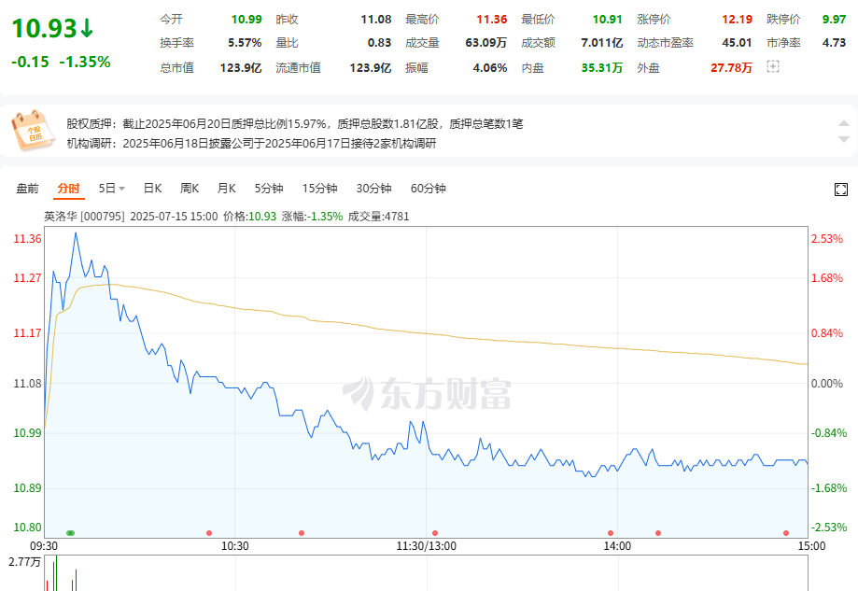The width and height of the screenshot is (858, 591).
Task: Click the 最低价 value 10.91
Action: [x=608, y=20]
